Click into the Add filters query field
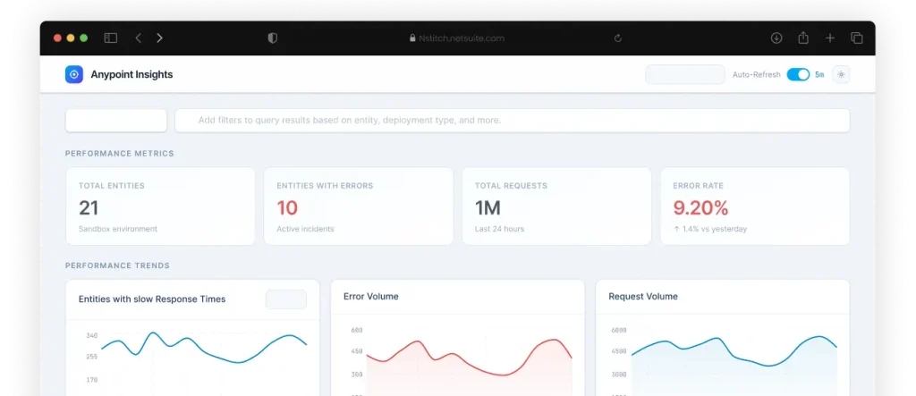The height and width of the screenshot is (396, 916). [513, 121]
